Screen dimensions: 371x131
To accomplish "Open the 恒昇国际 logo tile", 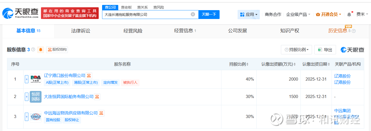I will (x=36, y=97).
